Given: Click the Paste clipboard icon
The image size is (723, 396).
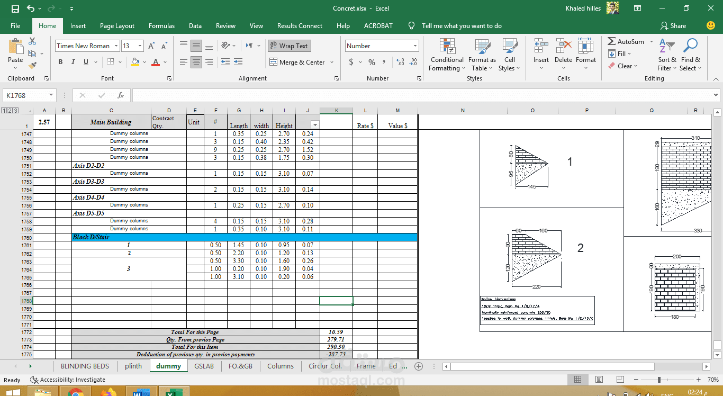Looking at the screenshot, I should 15,47.
